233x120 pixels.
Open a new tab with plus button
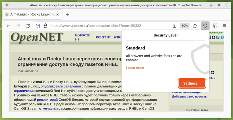coord(68,15)
